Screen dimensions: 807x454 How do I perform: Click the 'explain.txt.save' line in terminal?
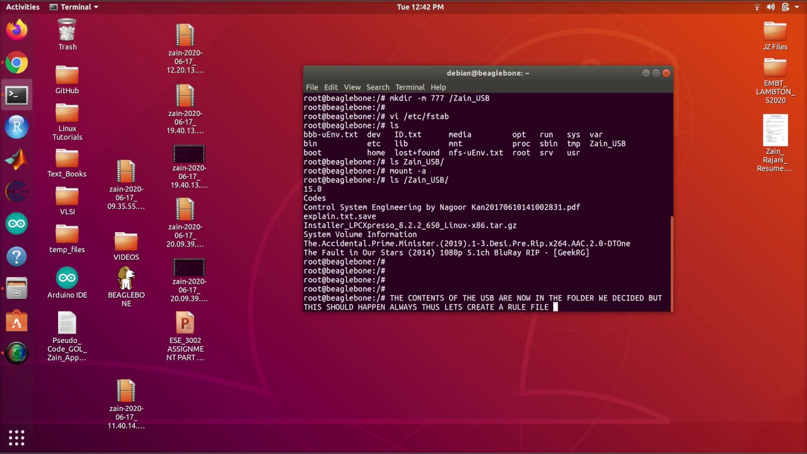pos(340,216)
